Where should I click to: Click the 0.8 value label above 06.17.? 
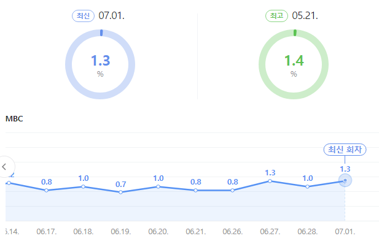click(47, 182)
